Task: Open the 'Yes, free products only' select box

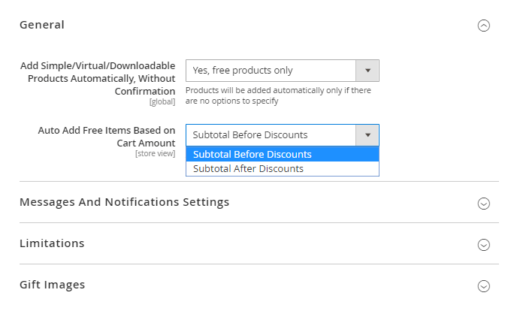Action: [271, 71]
